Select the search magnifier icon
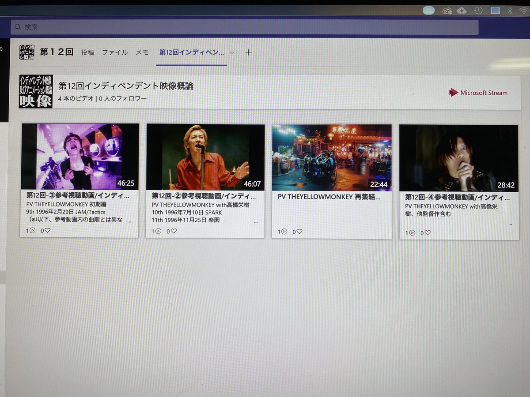530x397 pixels. coord(18,27)
